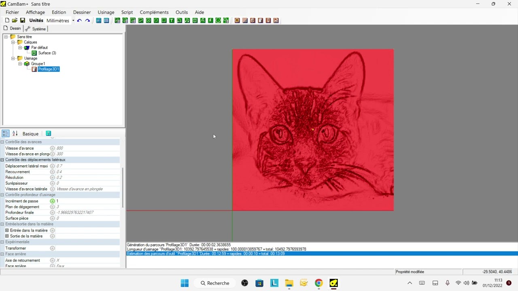Viewport: 518px width, 291px height.
Task: Collapse the Contrôle des avances category
Action: point(2,142)
